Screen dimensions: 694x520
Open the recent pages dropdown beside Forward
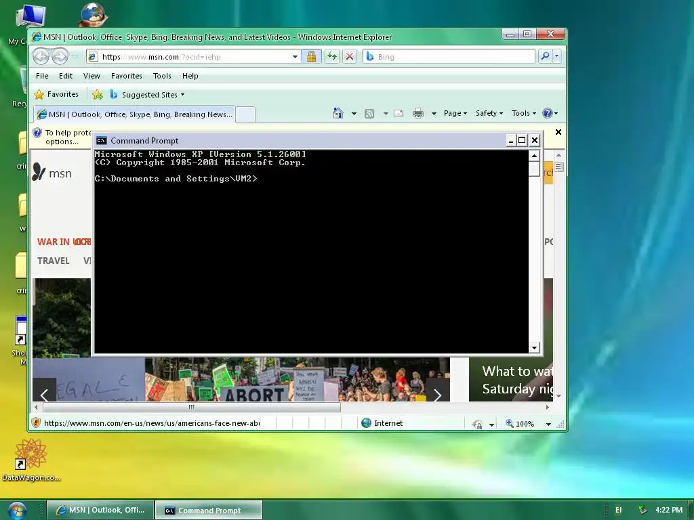point(75,57)
